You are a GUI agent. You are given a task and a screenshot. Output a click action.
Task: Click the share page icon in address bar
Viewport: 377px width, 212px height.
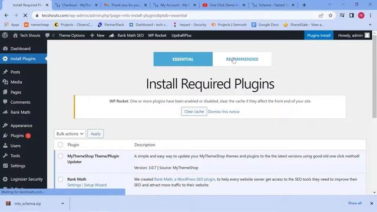(320, 15)
